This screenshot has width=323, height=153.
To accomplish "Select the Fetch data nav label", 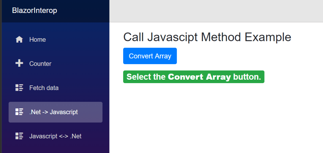I will pos(44,88).
